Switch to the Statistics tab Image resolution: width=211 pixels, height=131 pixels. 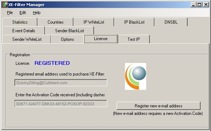(x=20, y=22)
